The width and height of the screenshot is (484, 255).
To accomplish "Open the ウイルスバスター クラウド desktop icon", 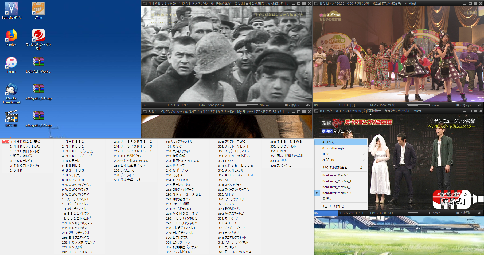I will click(x=38, y=39).
